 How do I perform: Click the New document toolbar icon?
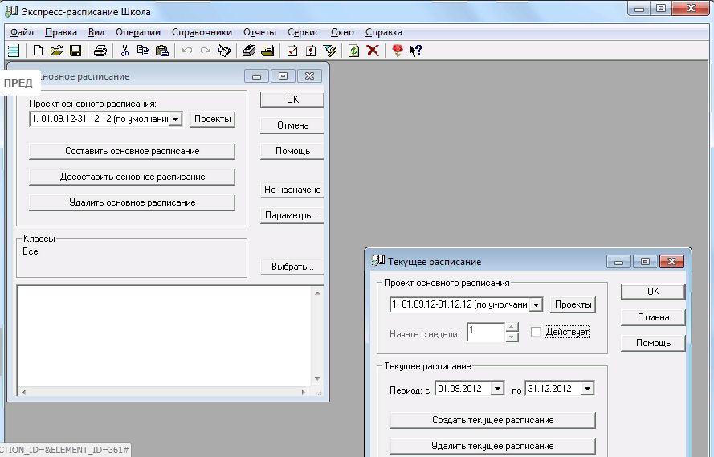tap(38, 51)
